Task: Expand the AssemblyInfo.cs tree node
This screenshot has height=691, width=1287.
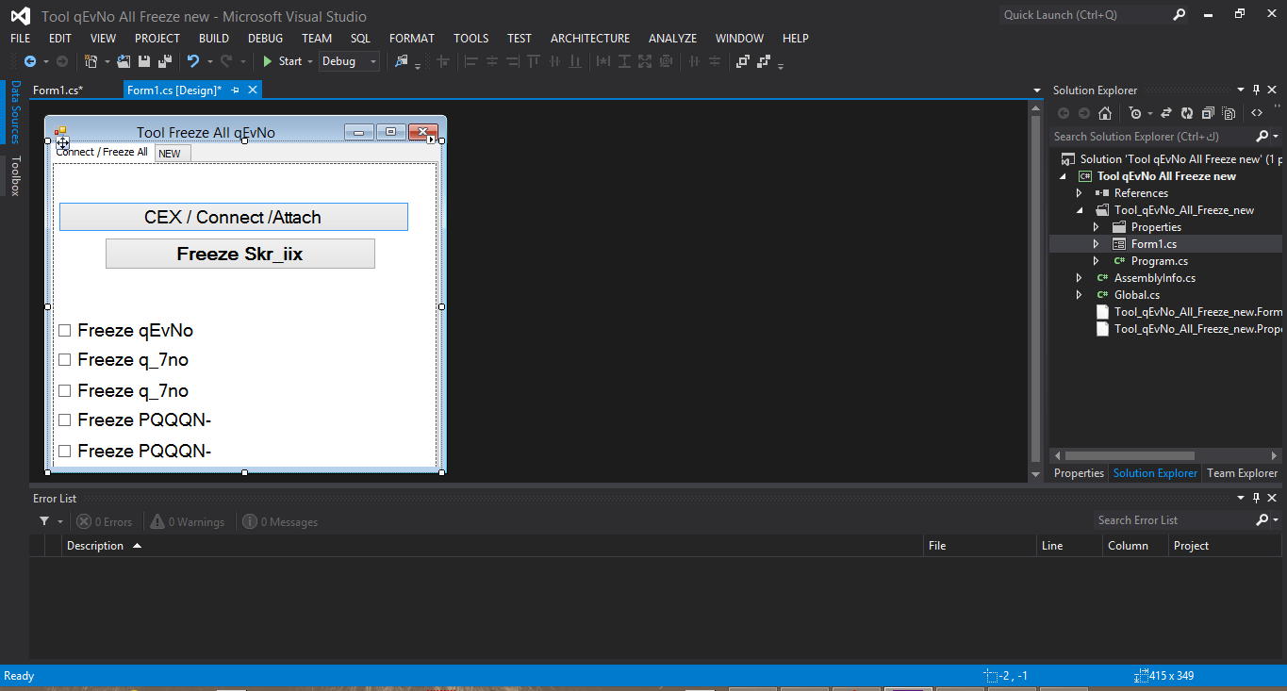Action: tap(1080, 278)
